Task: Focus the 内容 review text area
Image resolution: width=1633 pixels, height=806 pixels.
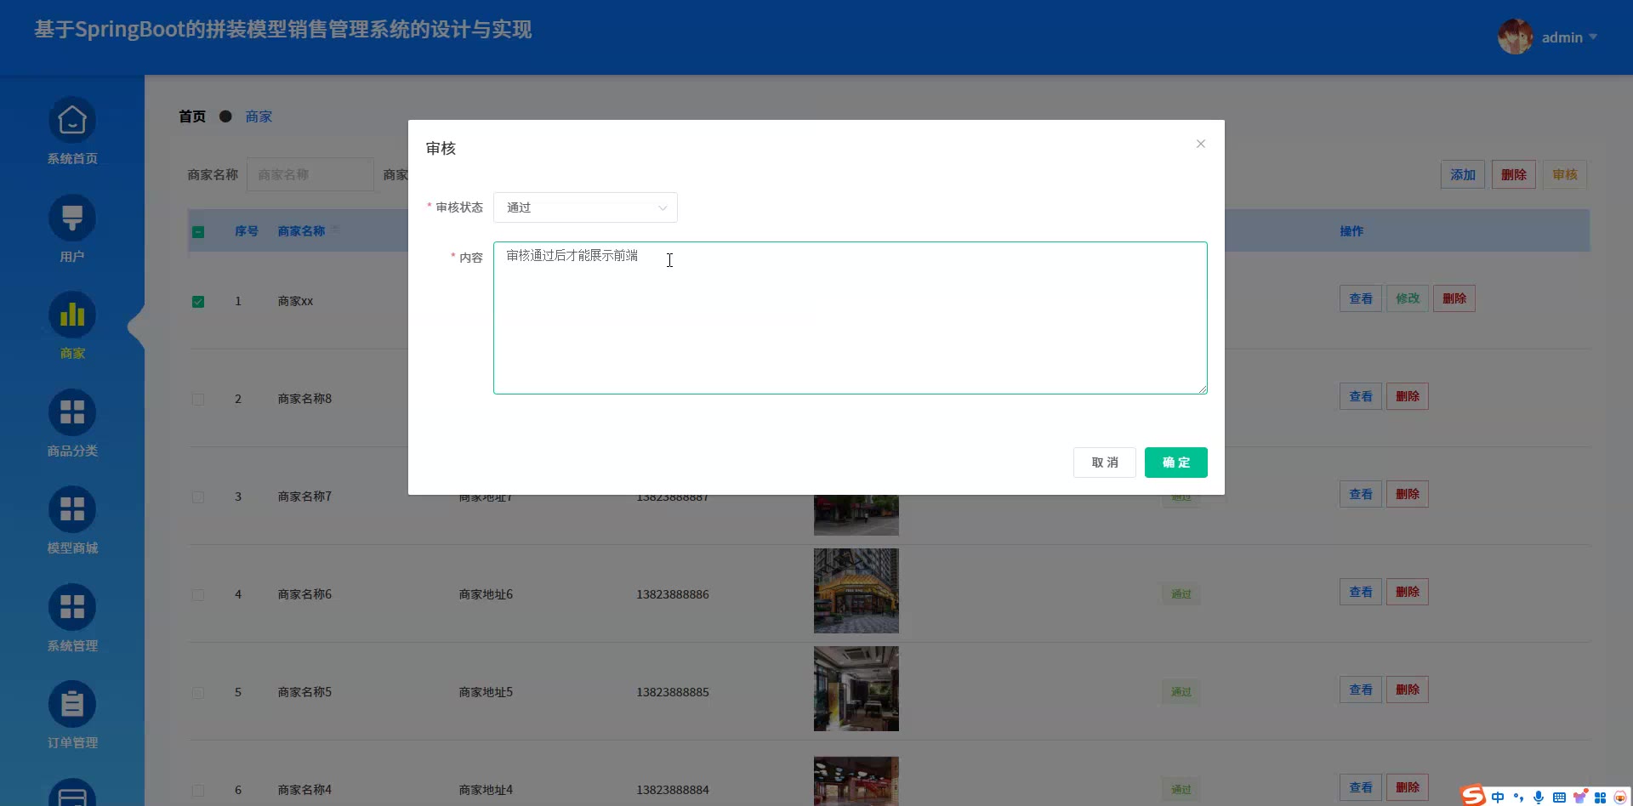Action: [851, 318]
